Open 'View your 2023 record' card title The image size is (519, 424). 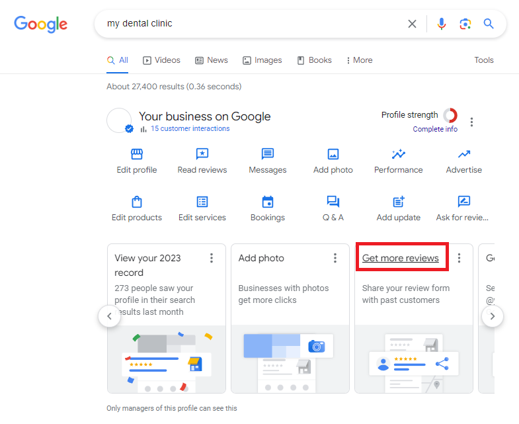point(147,265)
